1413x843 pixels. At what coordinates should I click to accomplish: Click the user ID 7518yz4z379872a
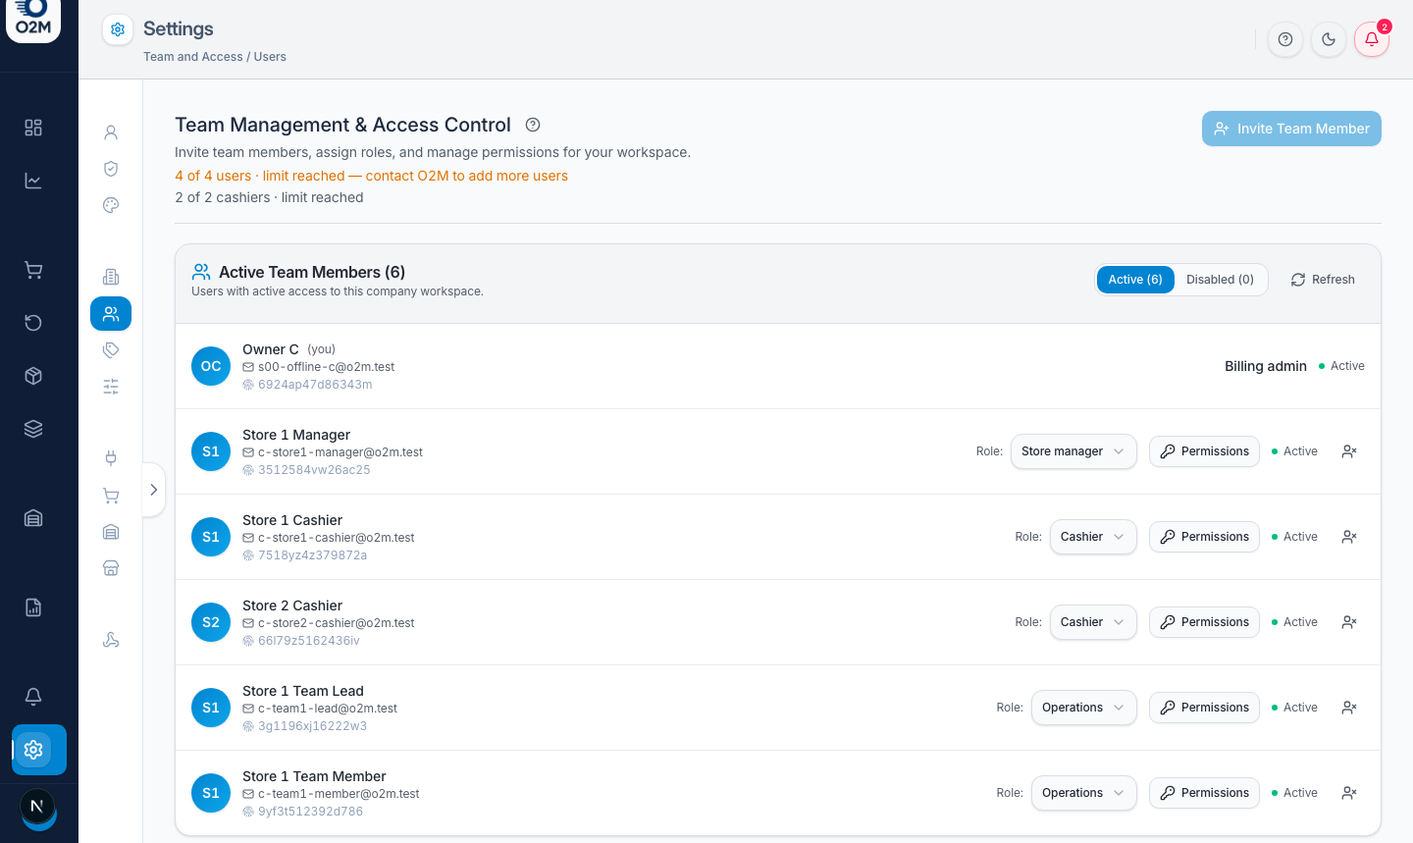(x=312, y=555)
